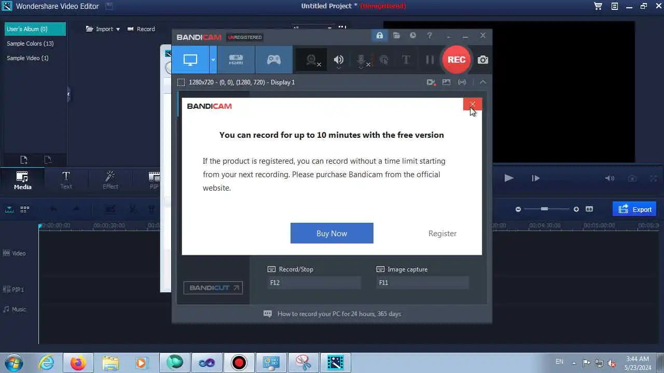Click the Bandicam lock icon

pos(380,36)
